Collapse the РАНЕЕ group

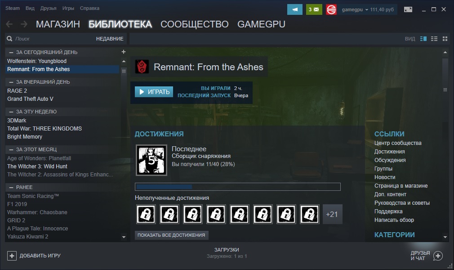click(11, 188)
